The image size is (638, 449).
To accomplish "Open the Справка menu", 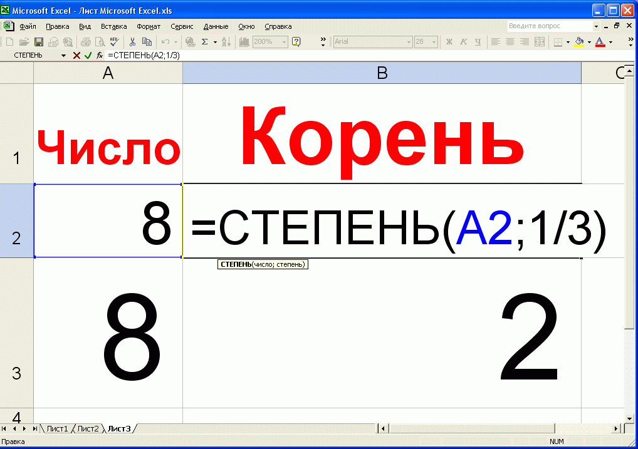I will [x=278, y=26].
